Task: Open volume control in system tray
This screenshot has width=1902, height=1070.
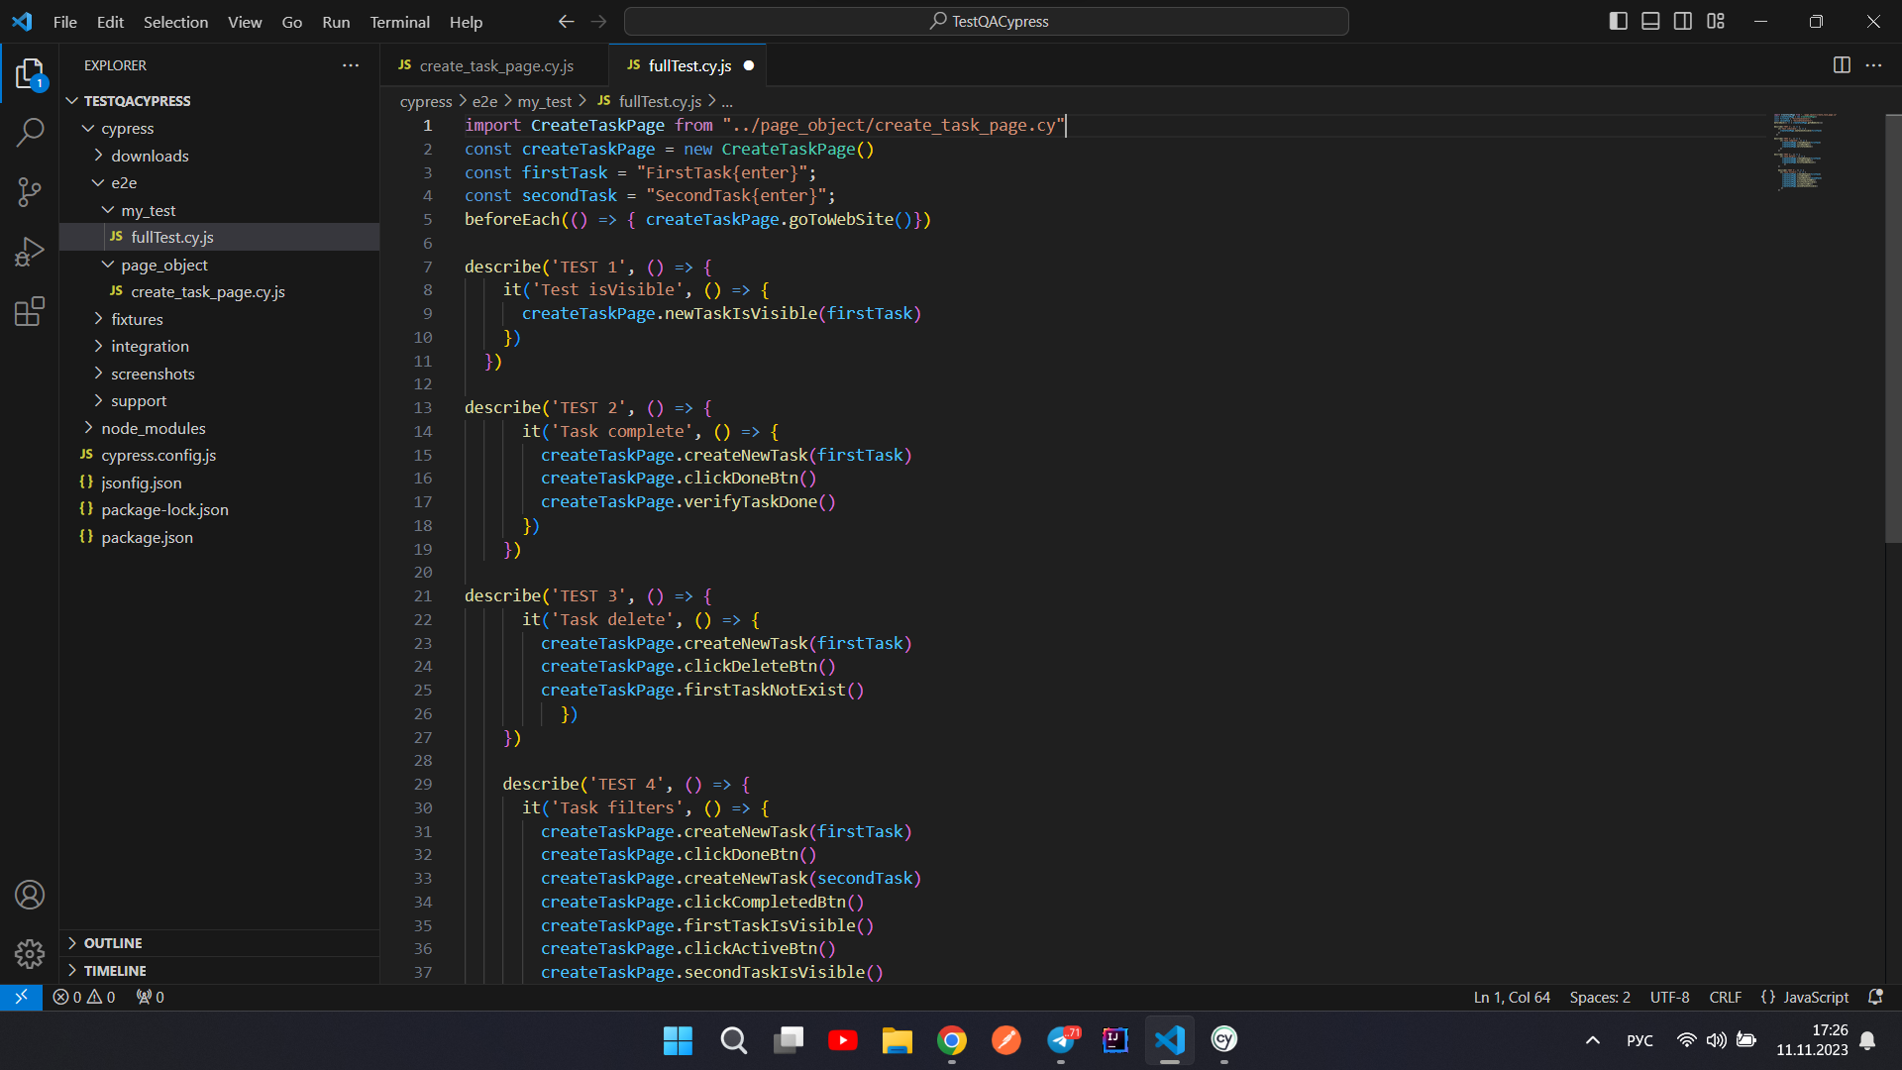Action: click(1716, 1040)
